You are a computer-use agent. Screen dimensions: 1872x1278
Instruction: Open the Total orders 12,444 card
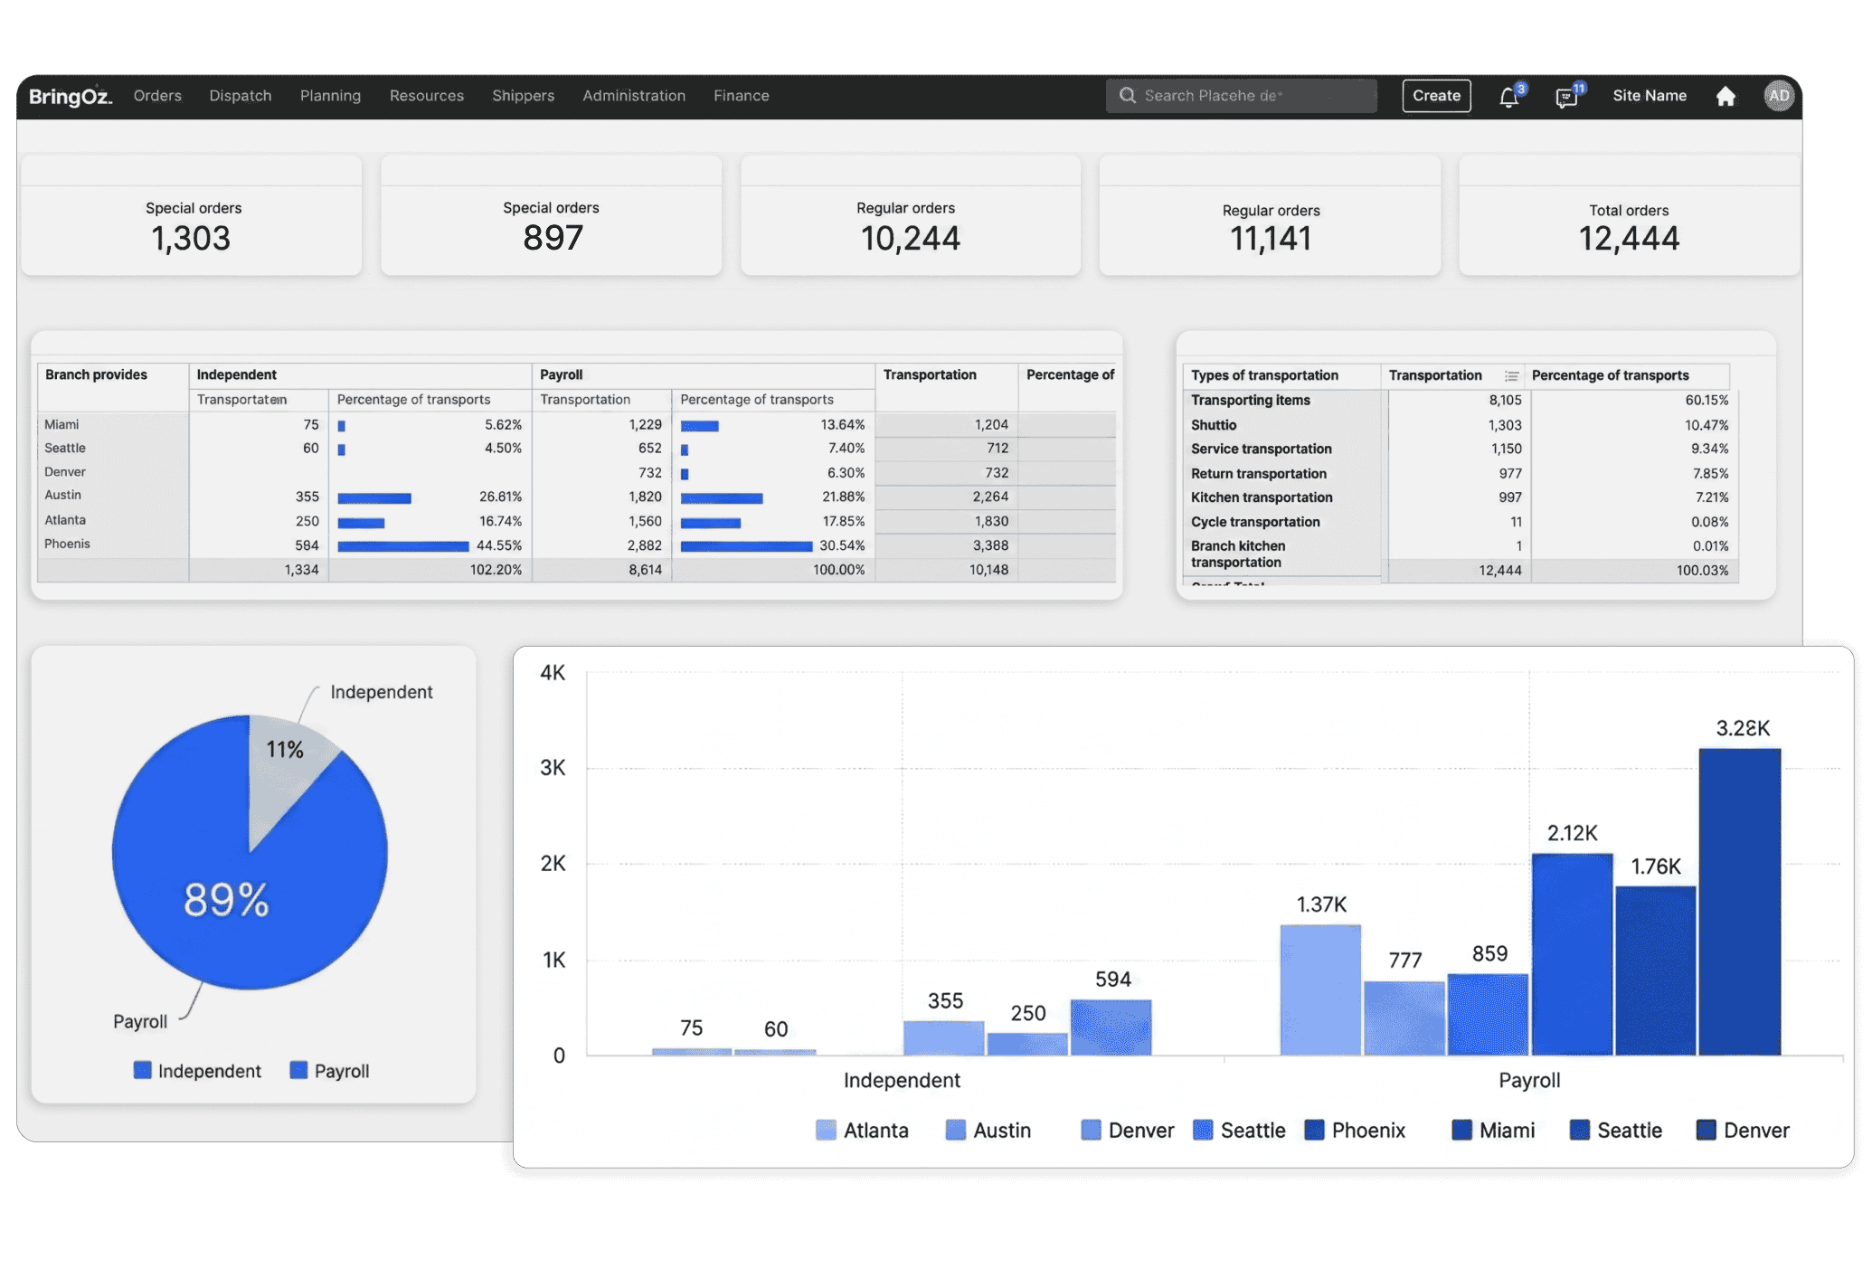tap(1629, 217)
